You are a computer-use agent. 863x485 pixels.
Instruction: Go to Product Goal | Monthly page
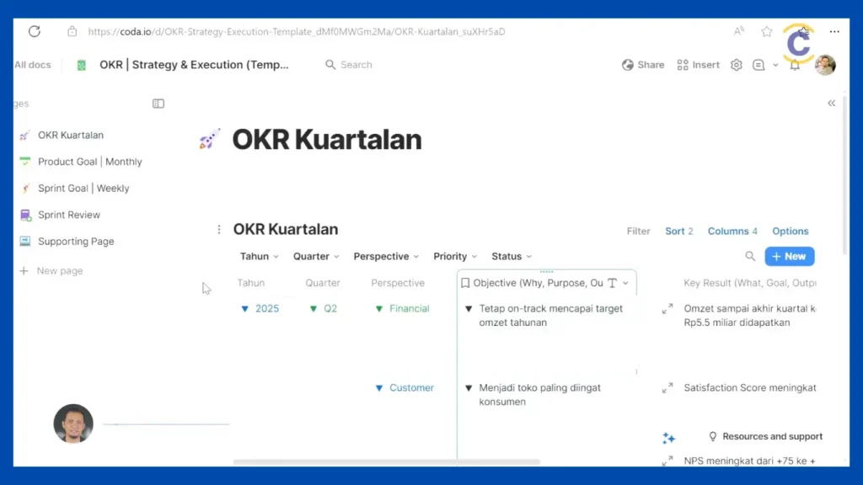89,162
